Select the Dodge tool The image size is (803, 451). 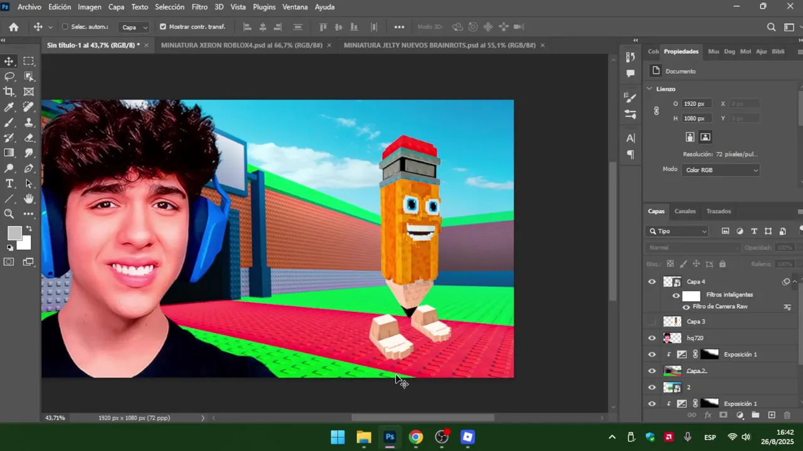pyautogui.click(x=9, y=168)
